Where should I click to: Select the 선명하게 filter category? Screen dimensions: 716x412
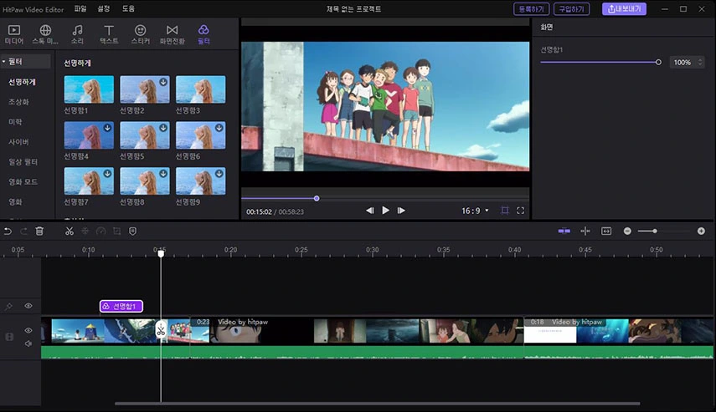tap(23, 82)
